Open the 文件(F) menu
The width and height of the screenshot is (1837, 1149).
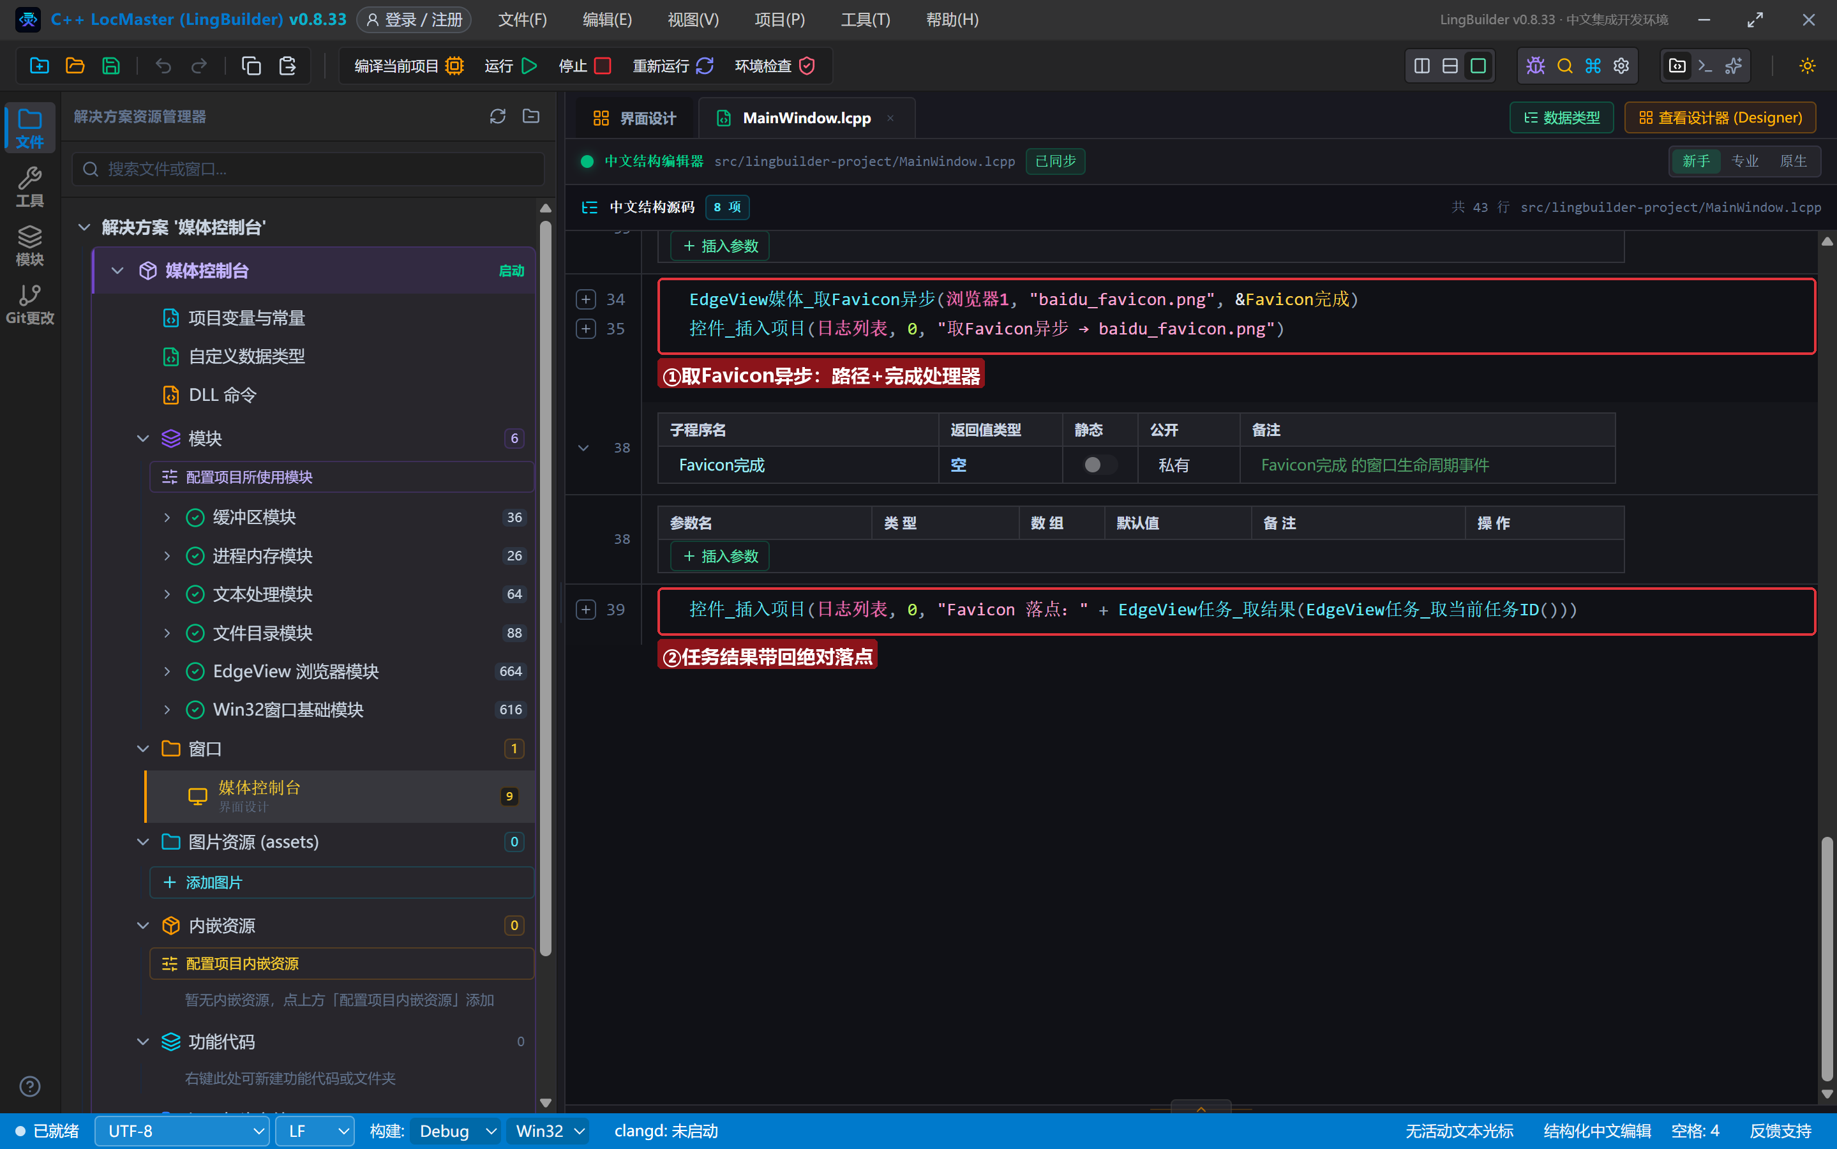pos(522,20)
